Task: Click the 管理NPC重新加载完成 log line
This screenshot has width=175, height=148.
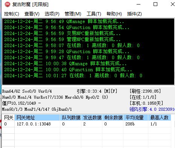Action: 62,40
